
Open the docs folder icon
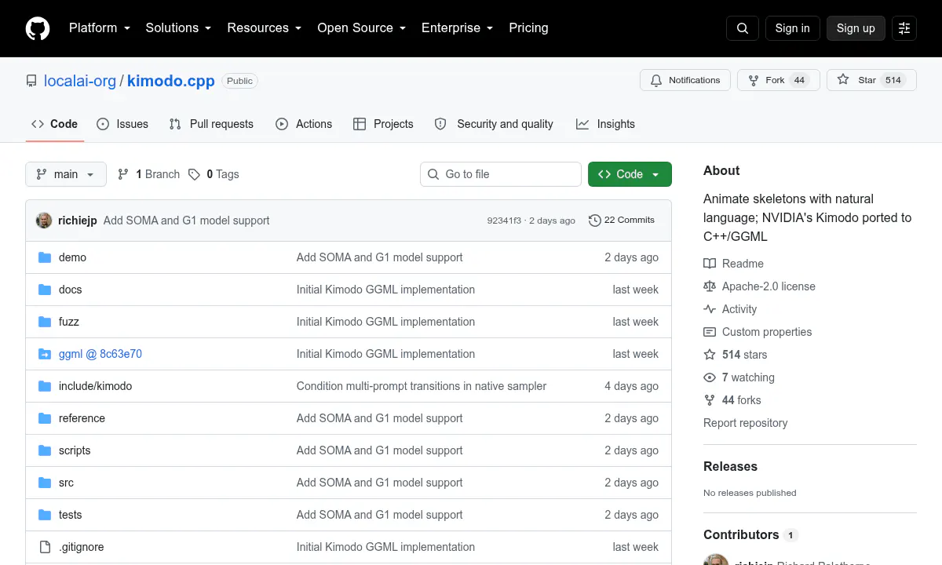pos(45,290)
